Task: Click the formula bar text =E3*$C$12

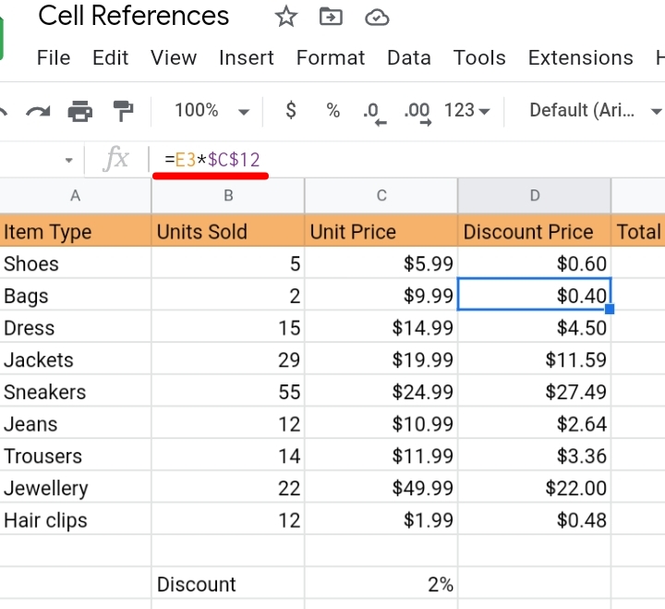Action: pyautogui.click(x=212, y=160)
